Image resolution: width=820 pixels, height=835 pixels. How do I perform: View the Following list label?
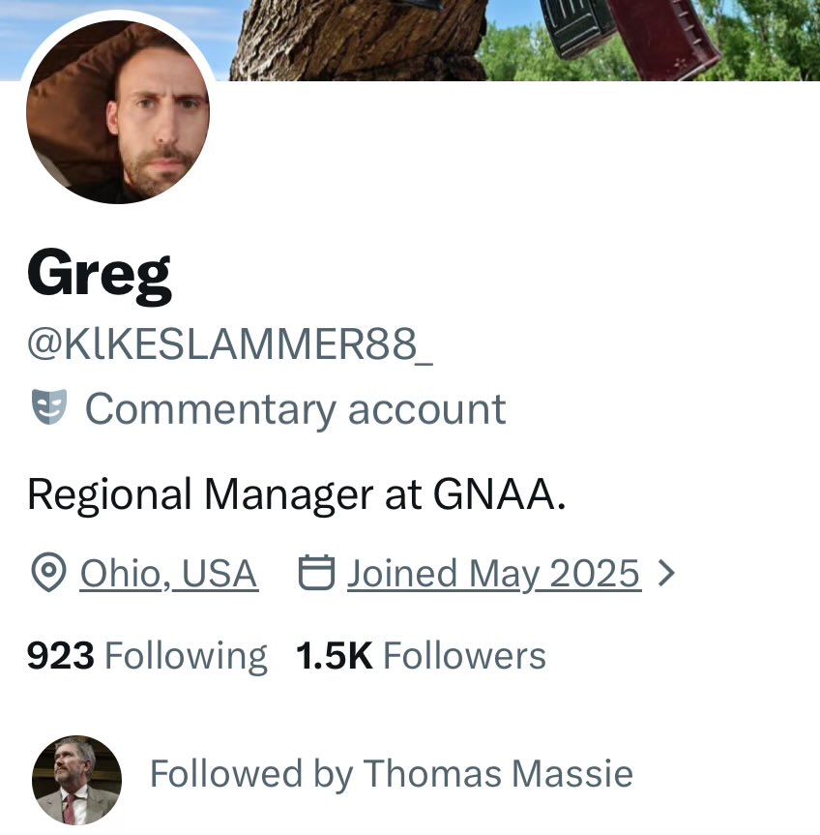(x=186, y=657)
